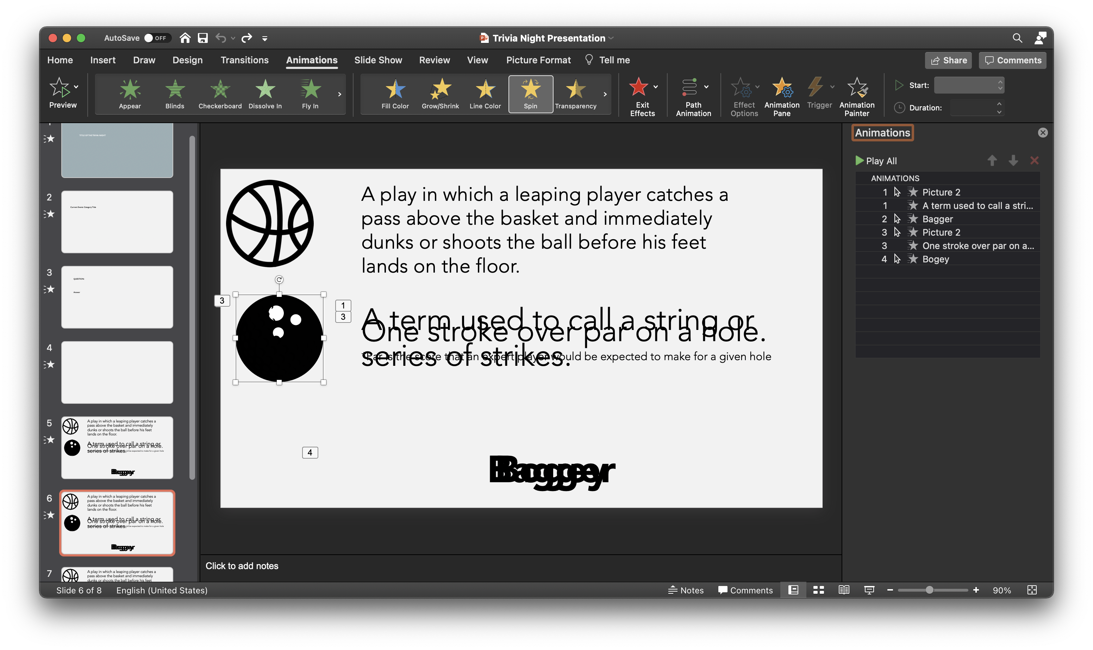Click the Share button

coord(948,60)
